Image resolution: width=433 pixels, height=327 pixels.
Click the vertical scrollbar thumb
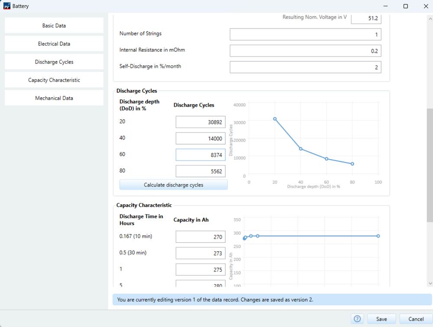[x=430, y=165]
